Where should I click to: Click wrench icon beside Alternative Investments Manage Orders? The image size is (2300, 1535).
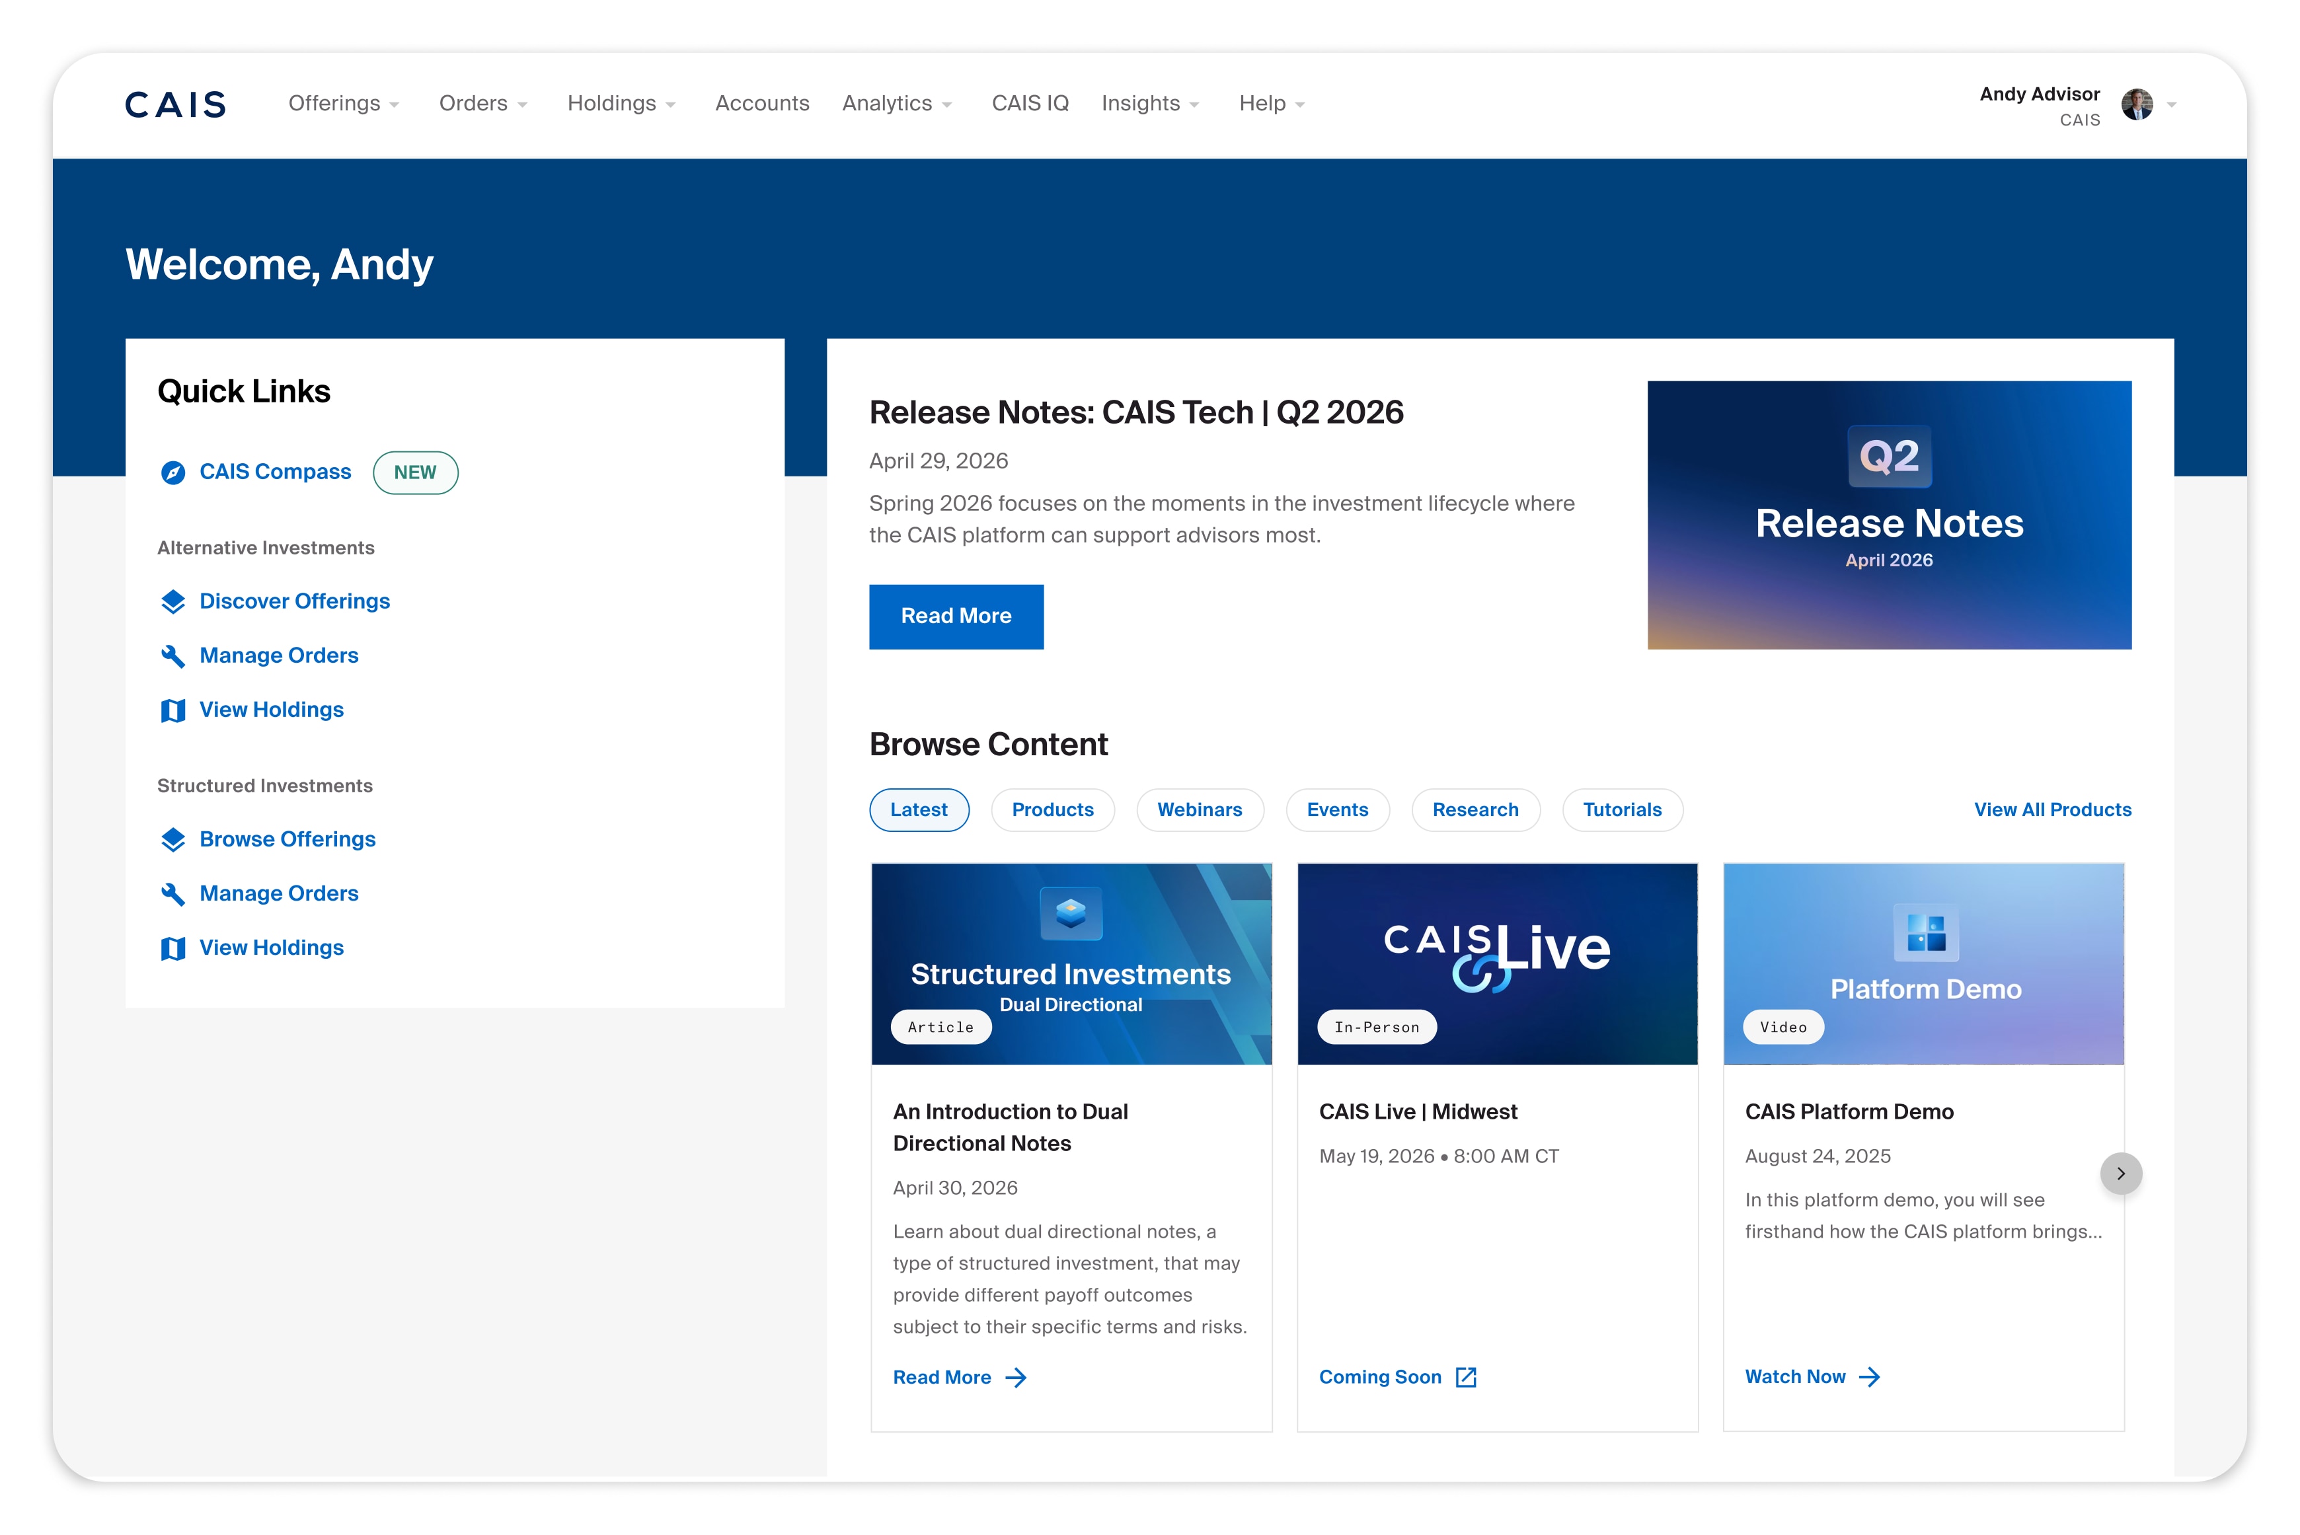coord(173,656)
